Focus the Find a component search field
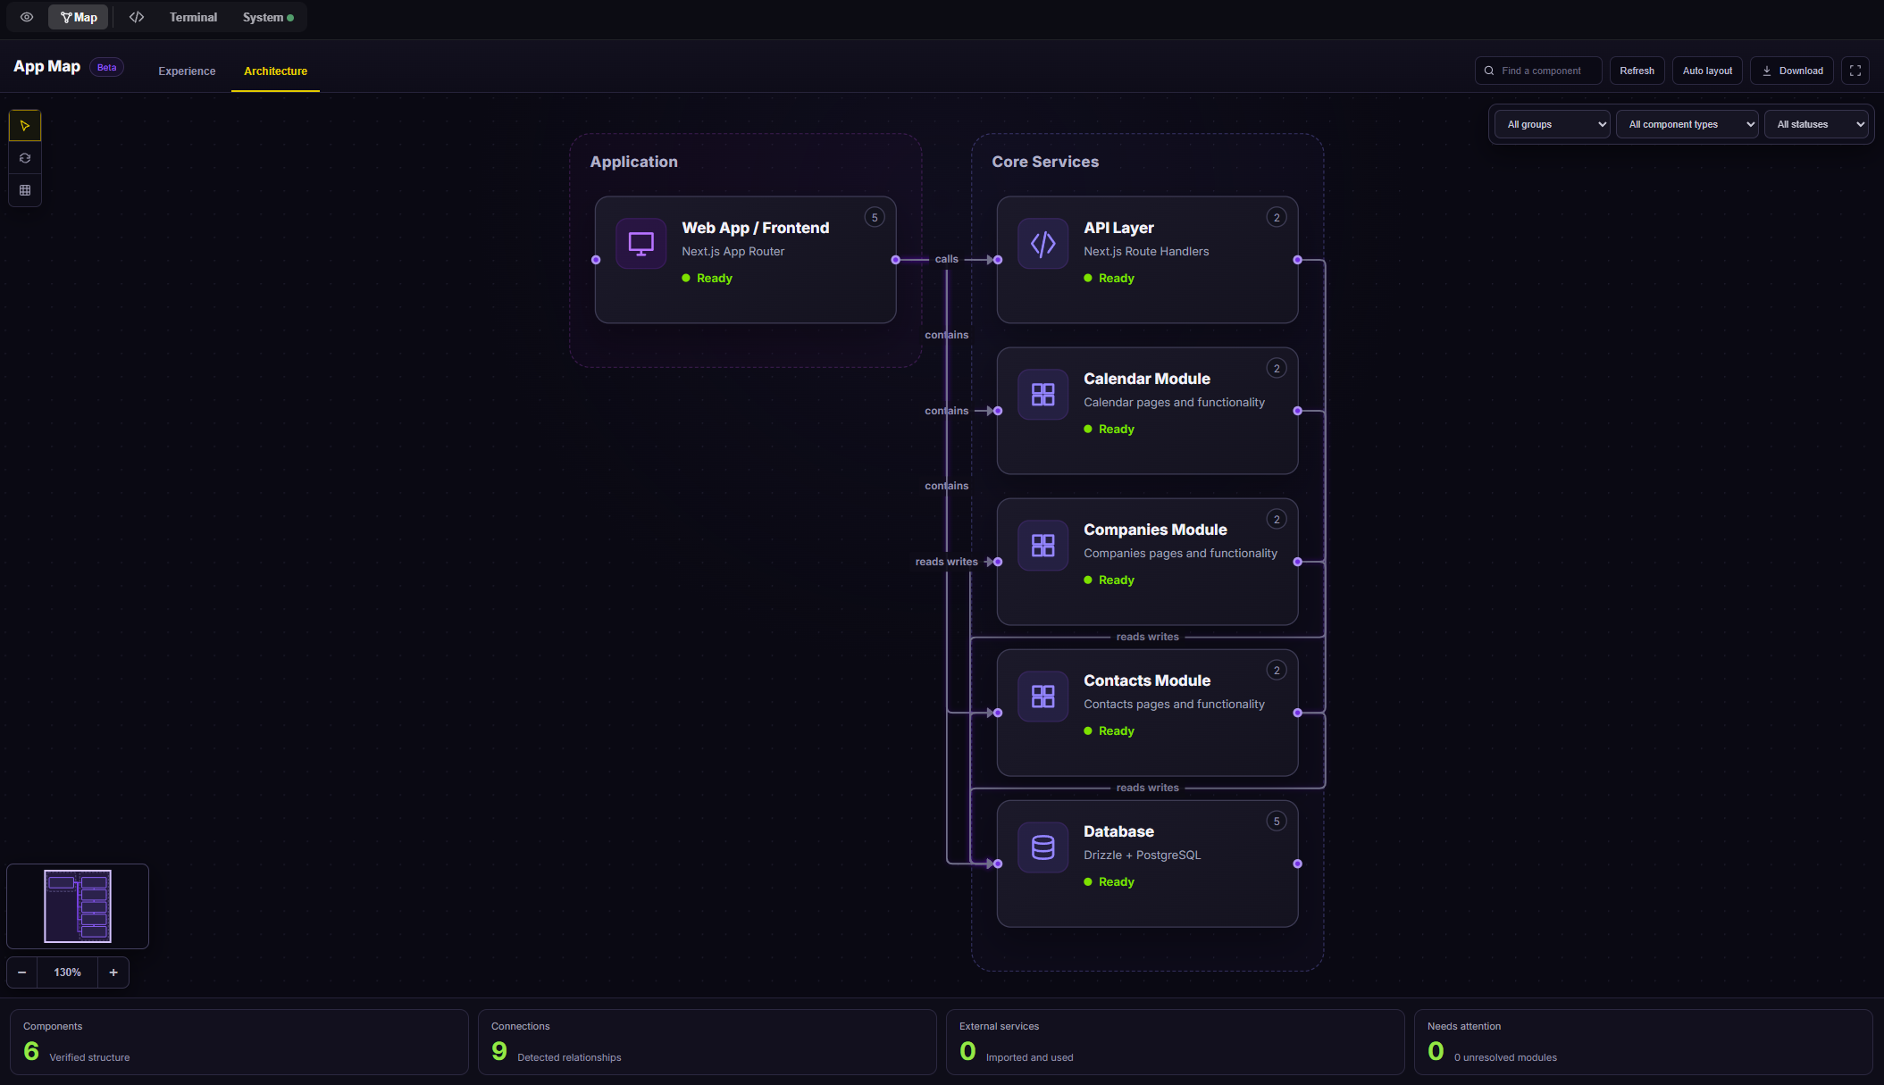1884x1085 pixels. 1538,71
